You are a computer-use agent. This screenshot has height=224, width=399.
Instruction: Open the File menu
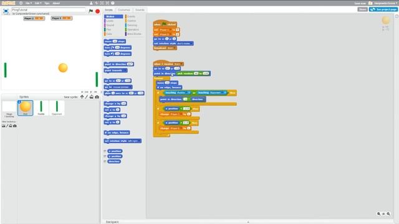(x=28, y=3)
